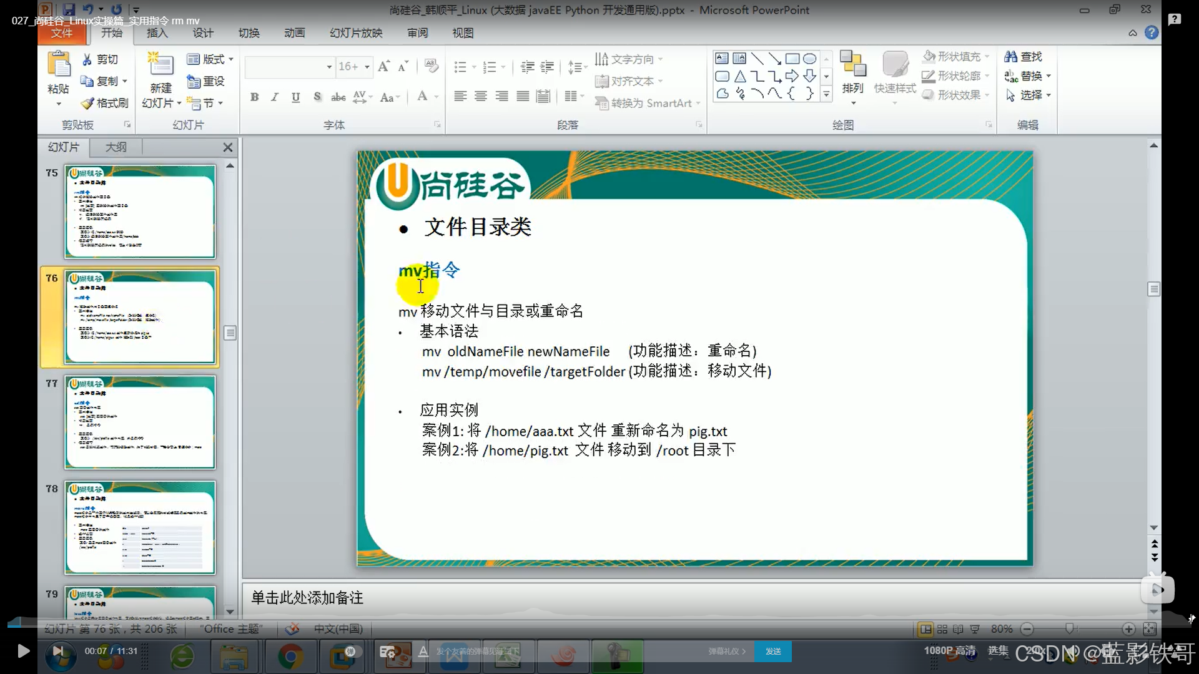Click the center text alignment icon
Image resolution: width=1199 pixels, height=674 pixels.
coord(481,96)
